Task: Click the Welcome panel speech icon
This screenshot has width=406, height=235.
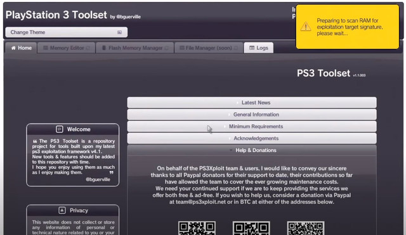Action: pyautogui.click(x=60, y=129)
